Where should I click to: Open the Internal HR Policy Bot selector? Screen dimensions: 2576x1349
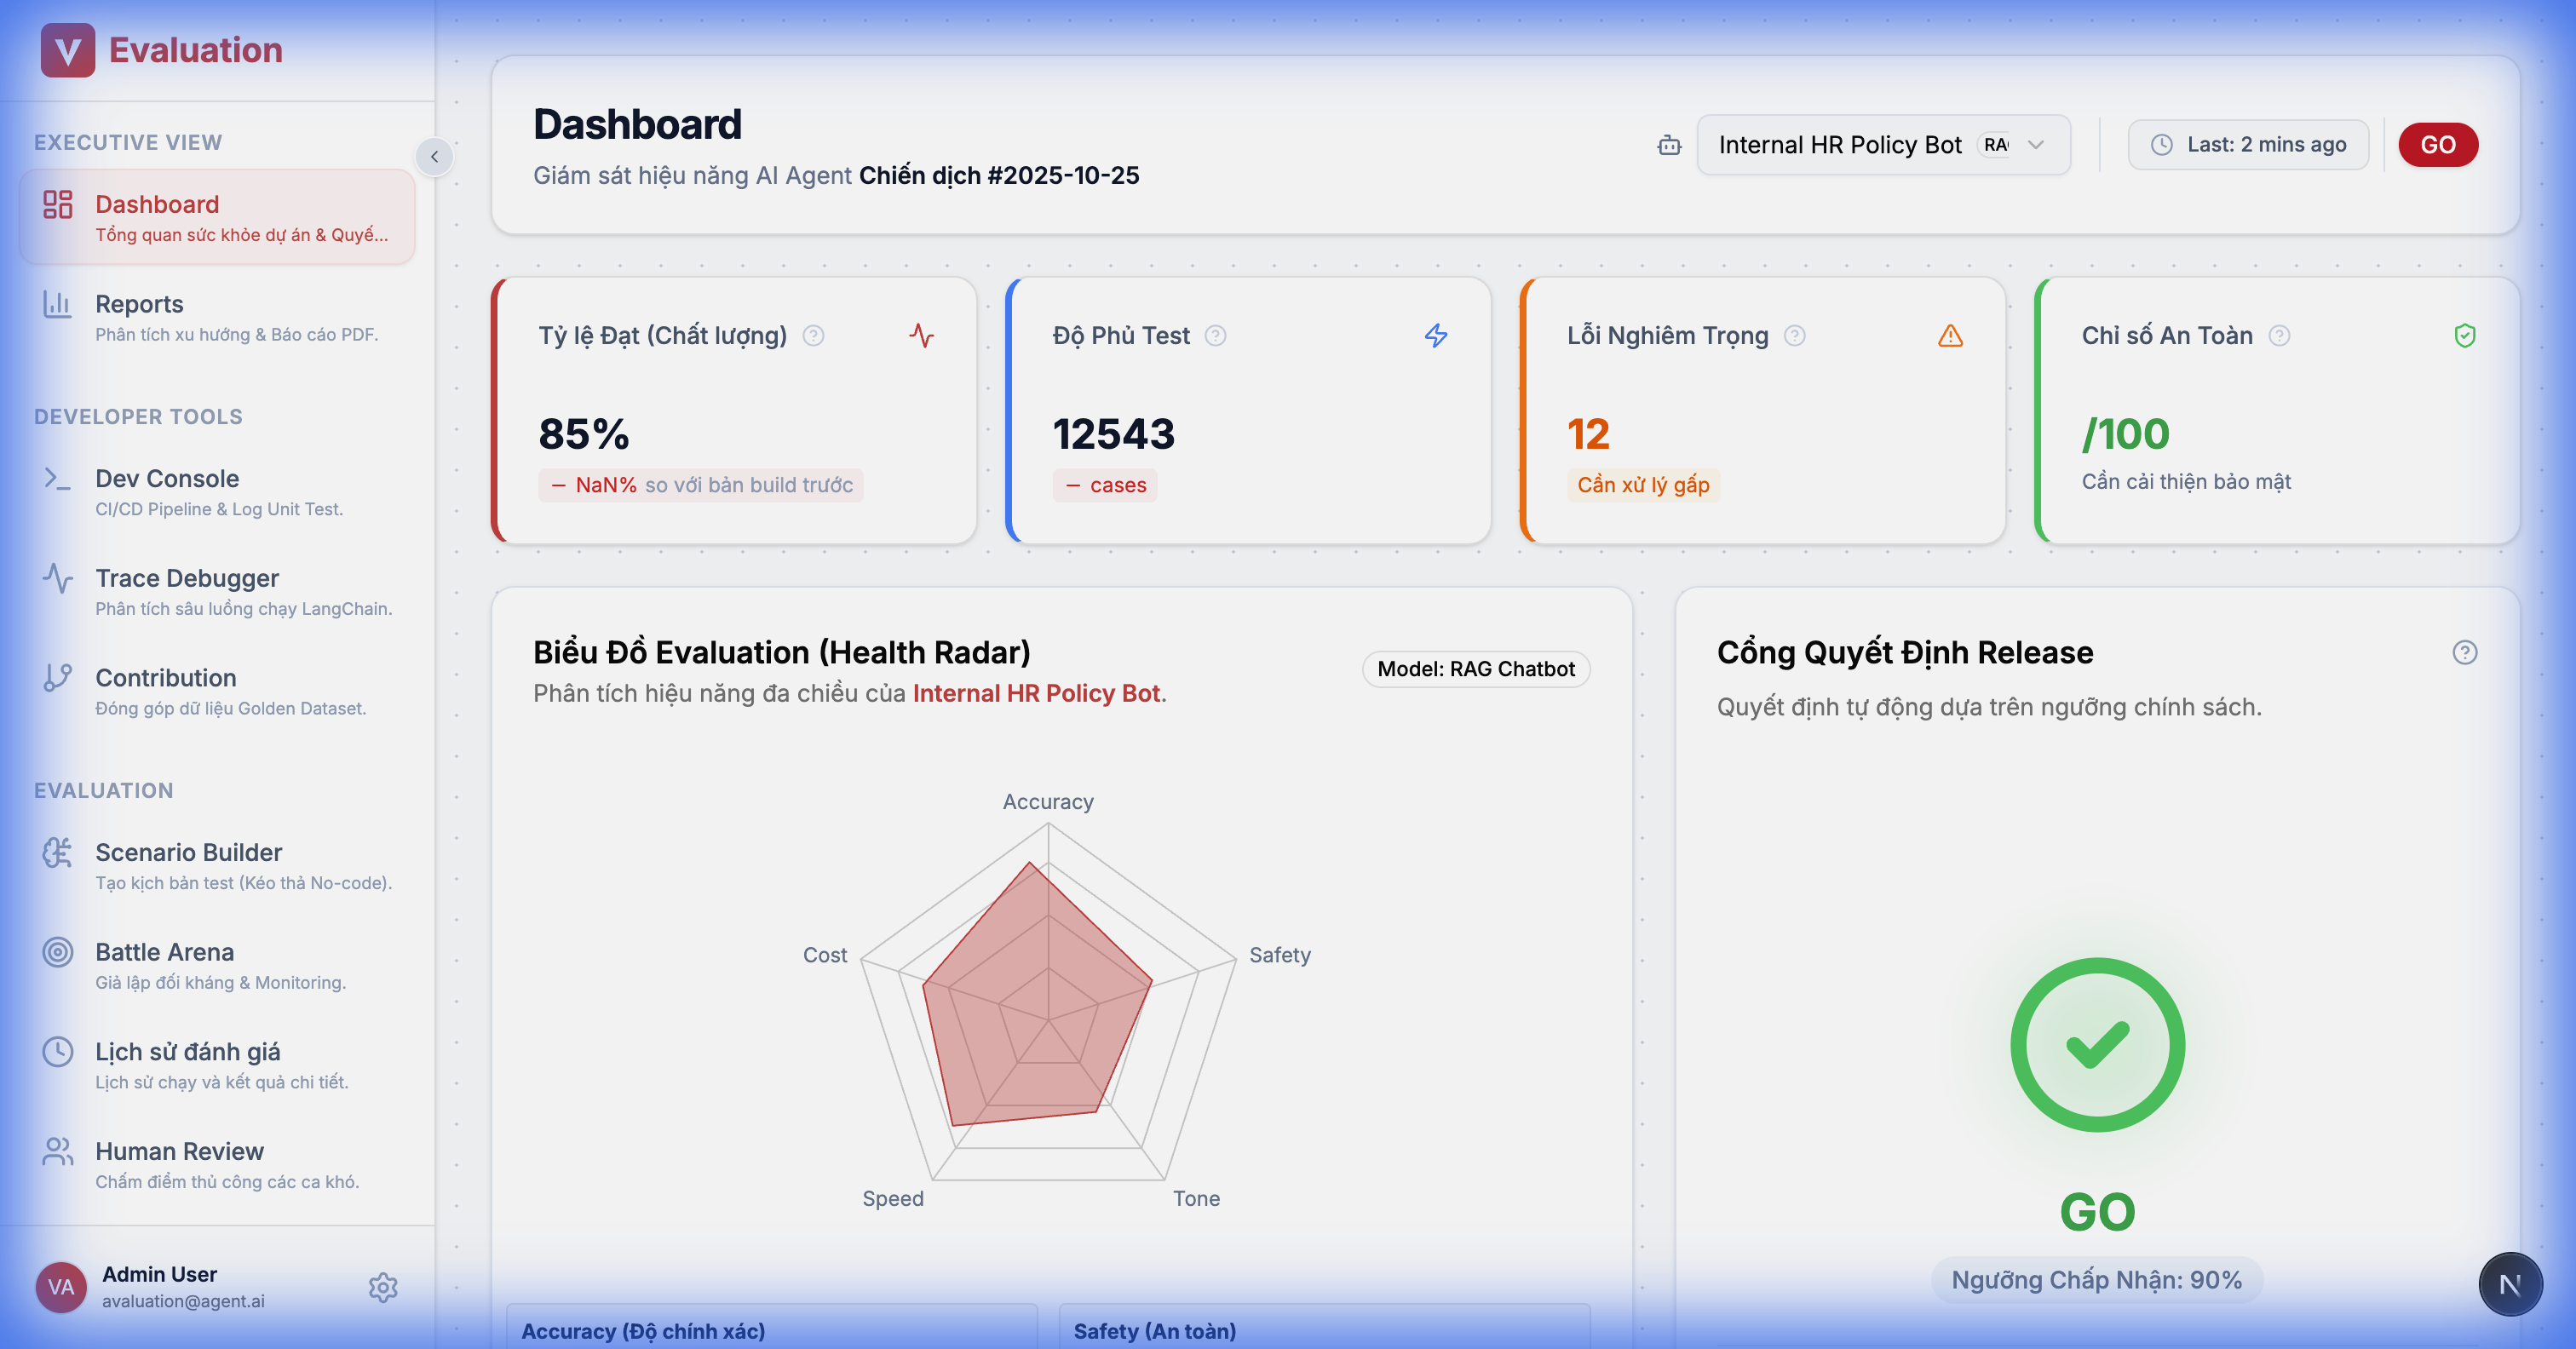click(x=1883, y=144)
